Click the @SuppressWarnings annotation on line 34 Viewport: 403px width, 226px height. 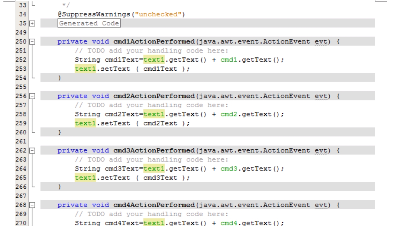pos(95,14)
